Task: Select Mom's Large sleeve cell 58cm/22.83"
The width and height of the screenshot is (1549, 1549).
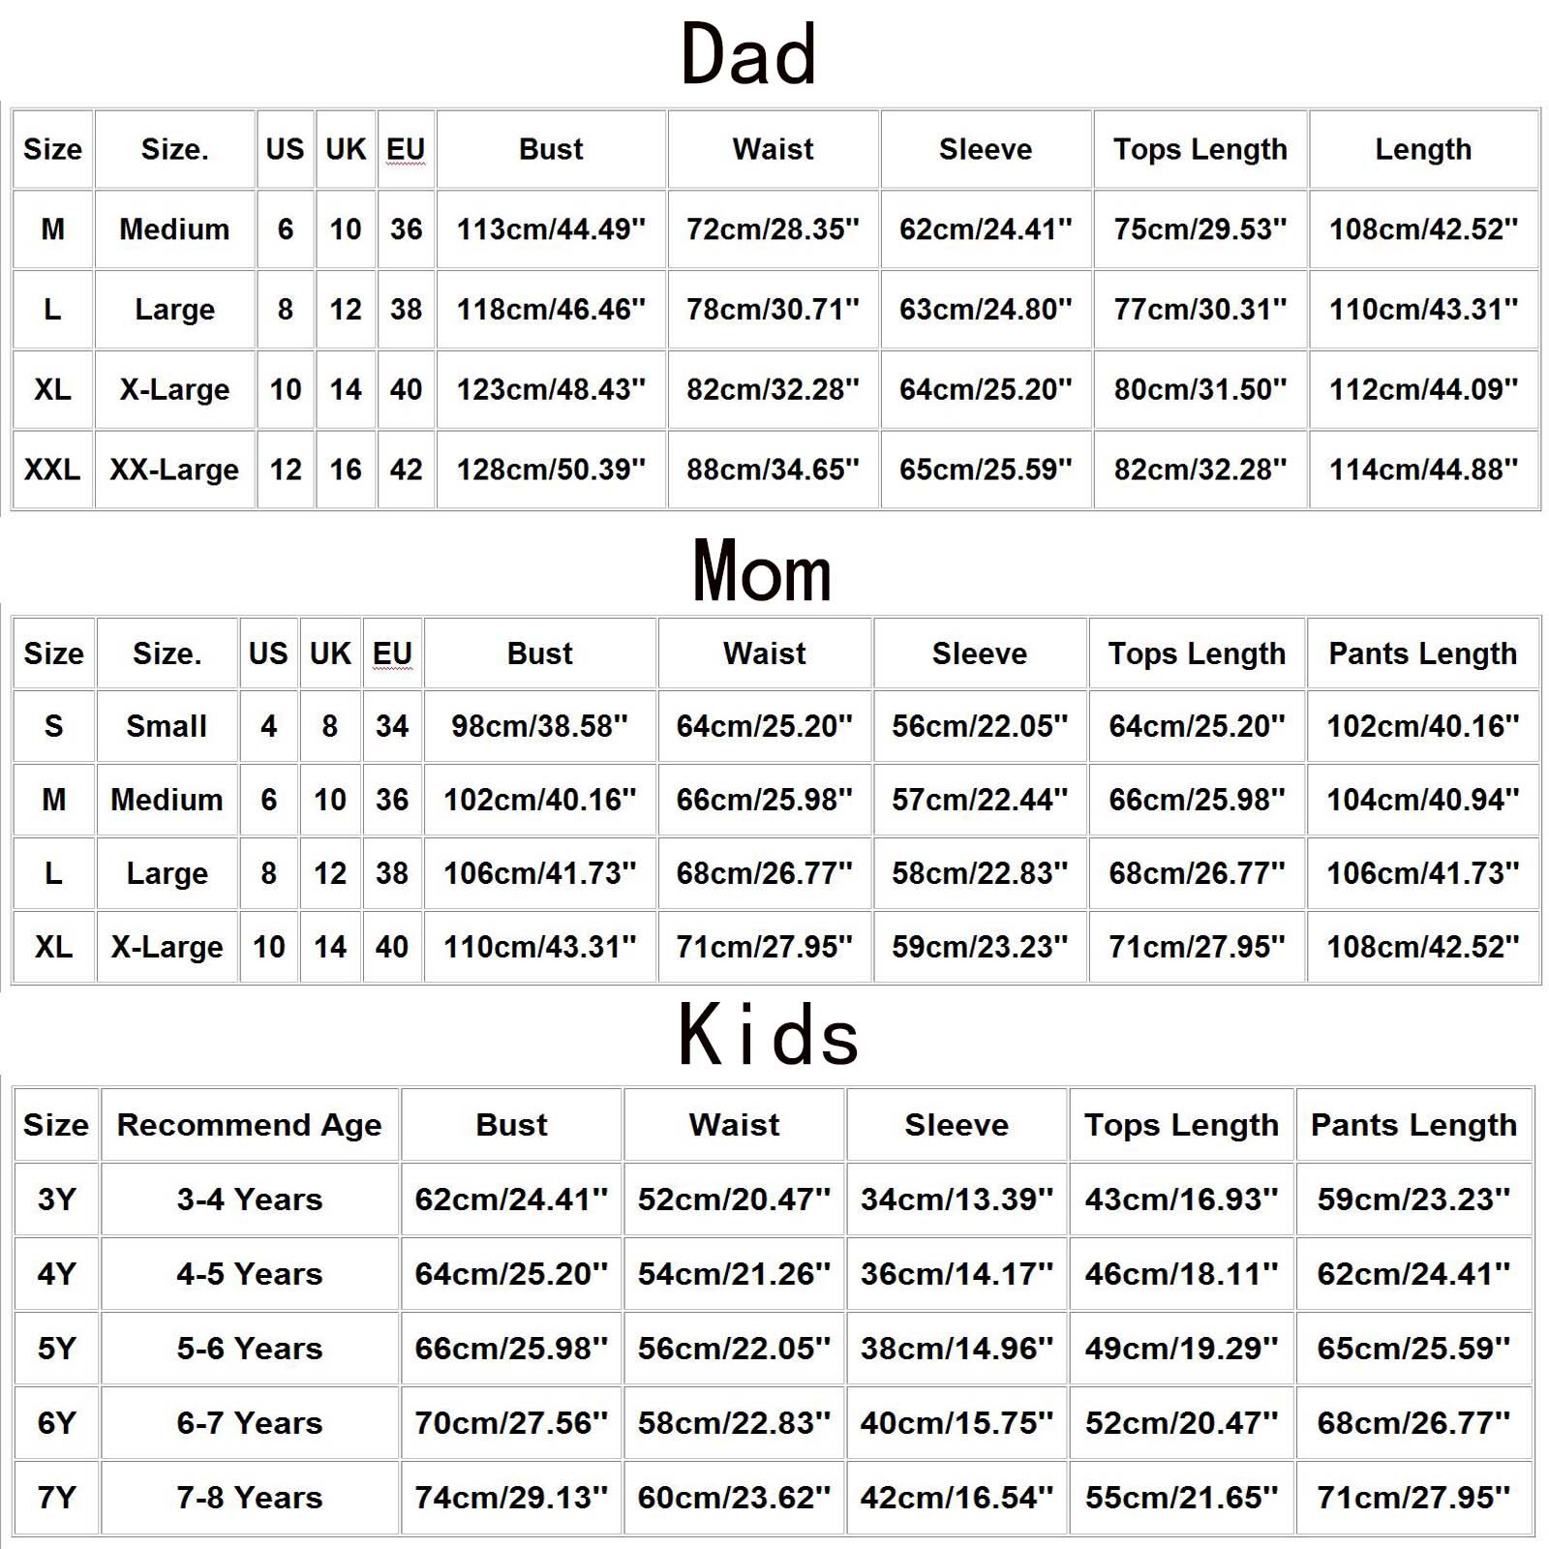Action: [x=980, y=873]
